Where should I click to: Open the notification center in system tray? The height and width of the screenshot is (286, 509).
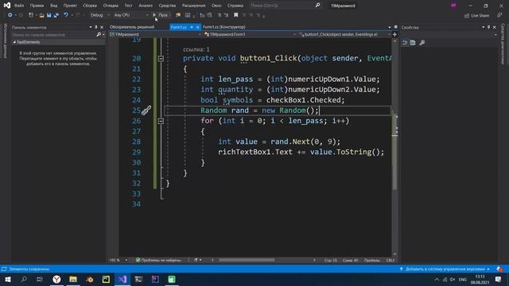pos(499,279)
